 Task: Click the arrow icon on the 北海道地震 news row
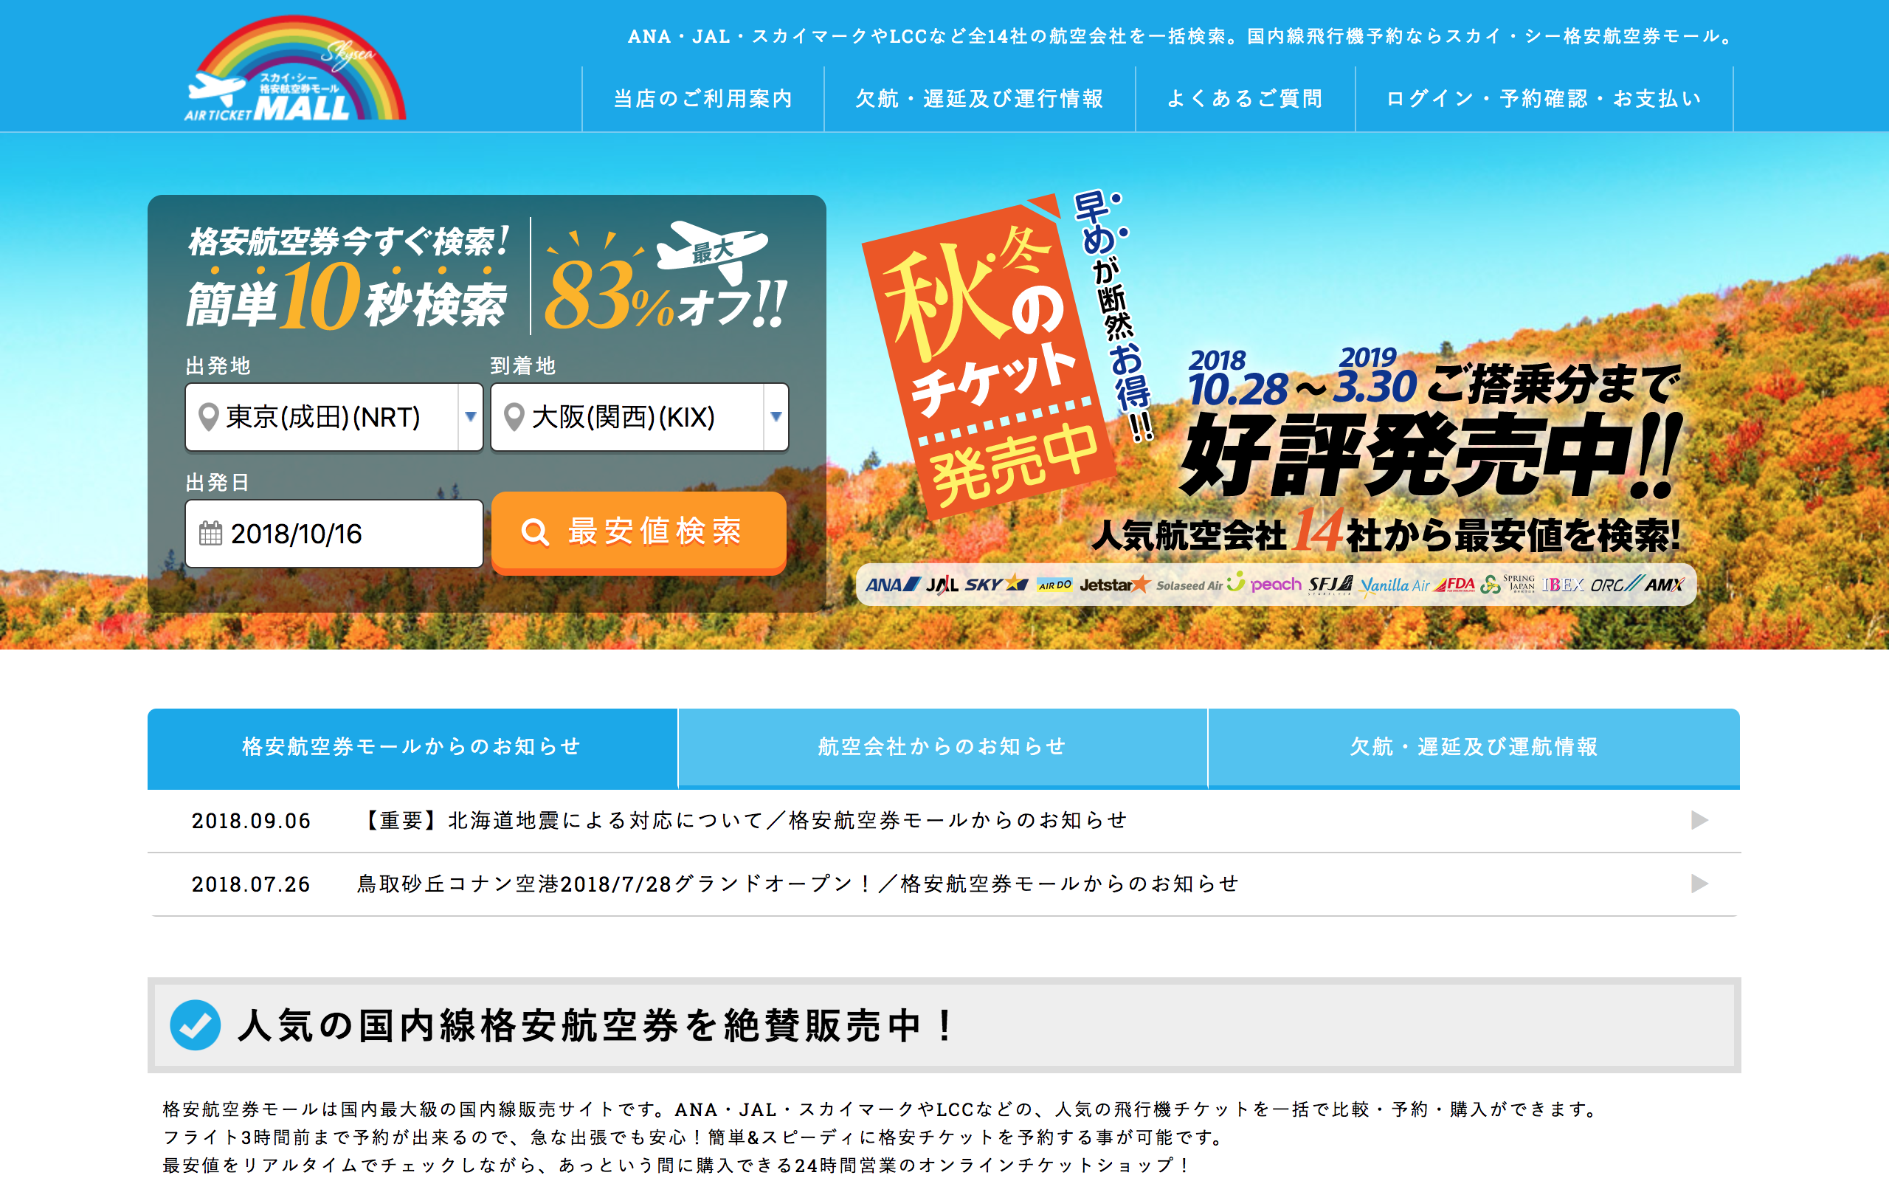point(1699,820)
